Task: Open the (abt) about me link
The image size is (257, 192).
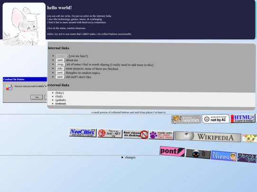Action: [x=60, y=60]
